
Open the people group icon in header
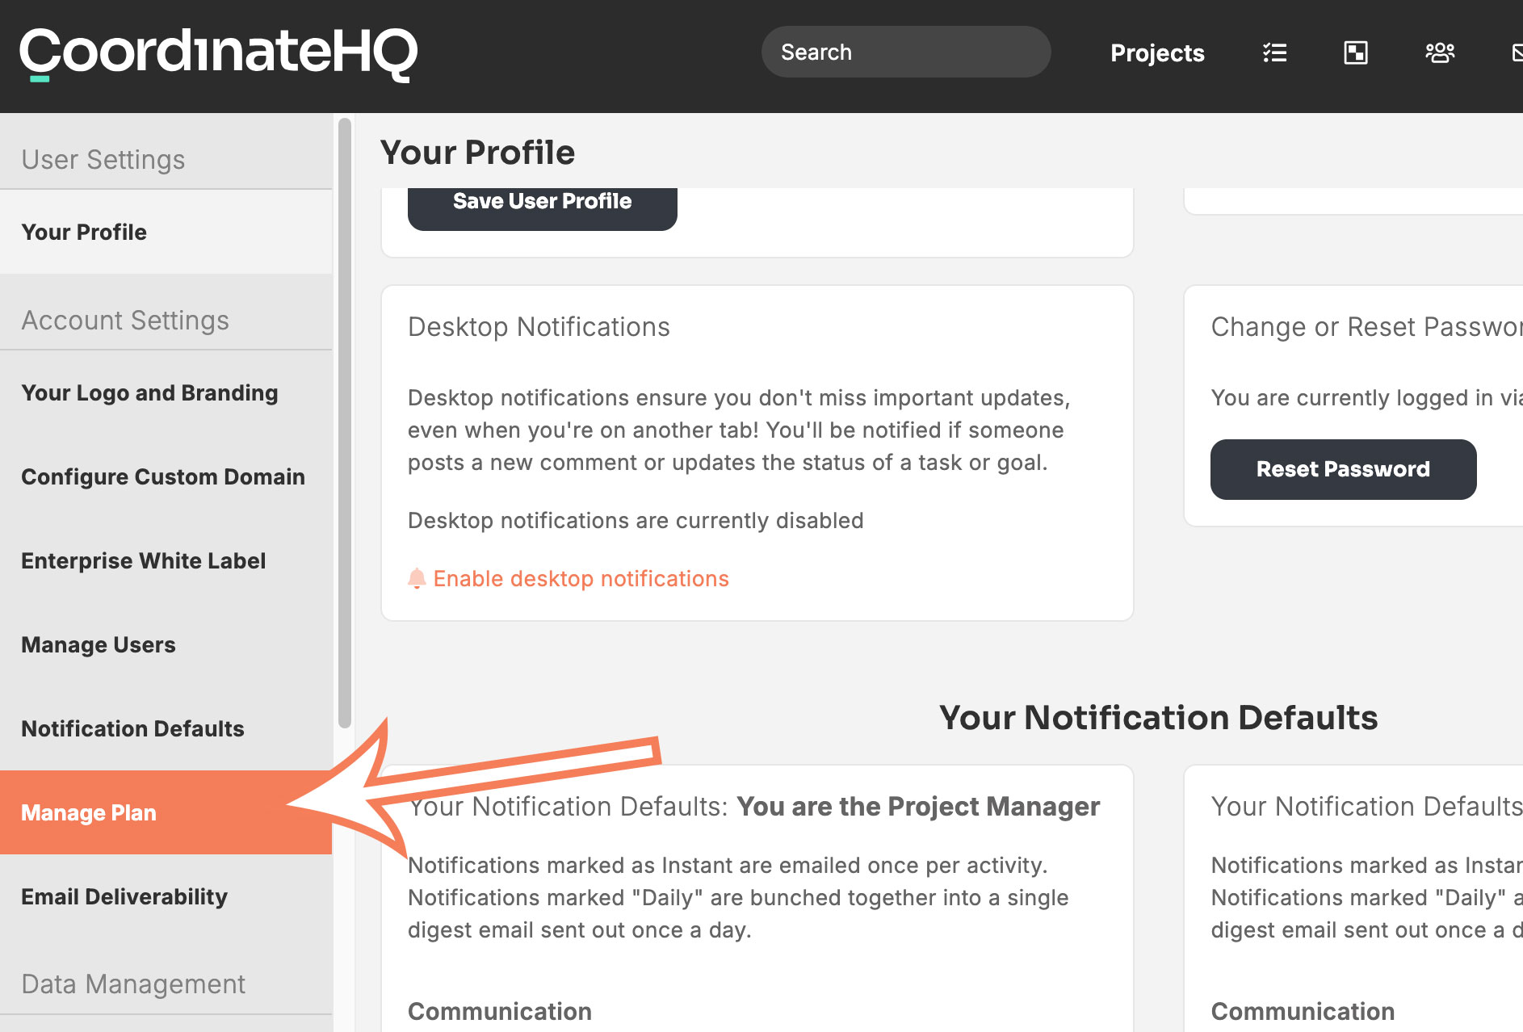pyautogui.click(x=1440, y=53)
